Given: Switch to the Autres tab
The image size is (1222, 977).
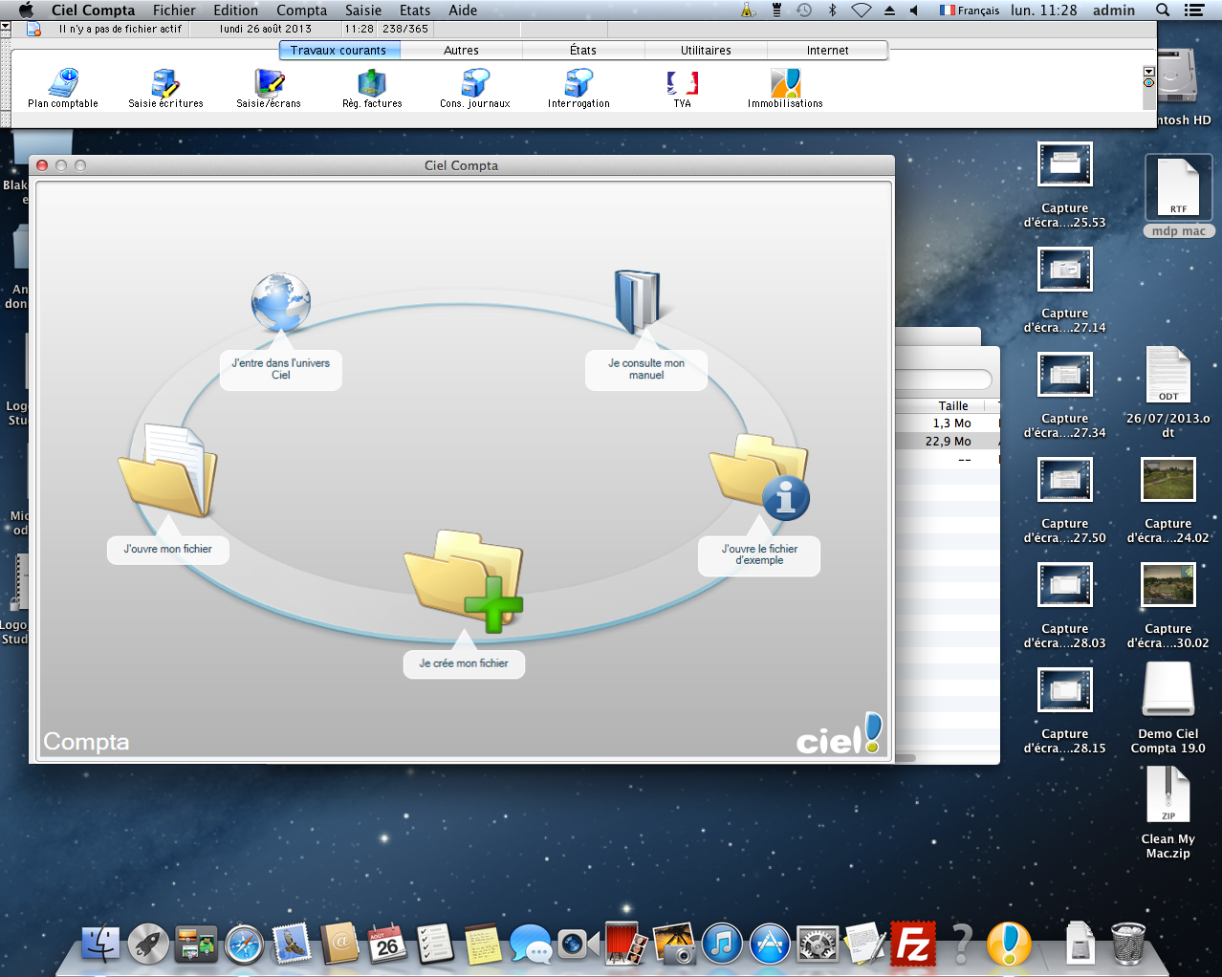Looking at the screenshot, I should tap(461, 50).
